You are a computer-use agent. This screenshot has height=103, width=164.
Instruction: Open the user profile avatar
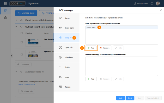pos(158,3)
